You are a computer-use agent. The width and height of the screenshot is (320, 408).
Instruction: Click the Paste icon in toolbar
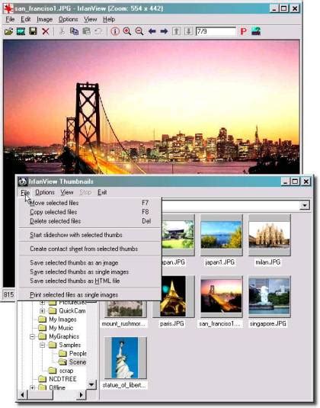[x=86, y=32]
